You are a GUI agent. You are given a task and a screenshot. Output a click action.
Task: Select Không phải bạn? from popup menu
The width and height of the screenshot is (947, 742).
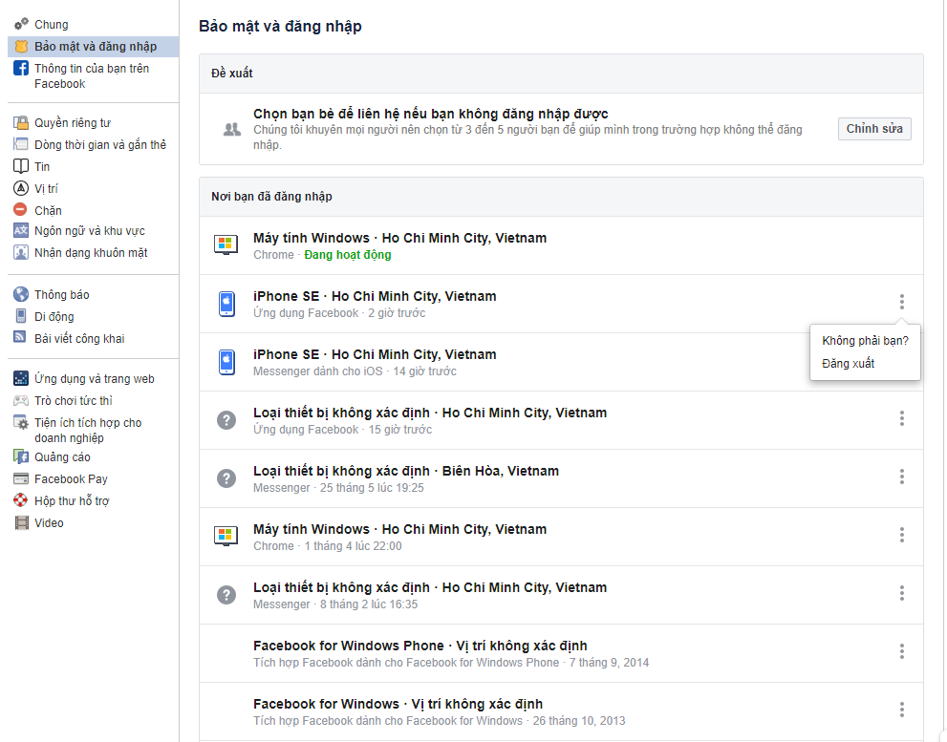point(865,341)
